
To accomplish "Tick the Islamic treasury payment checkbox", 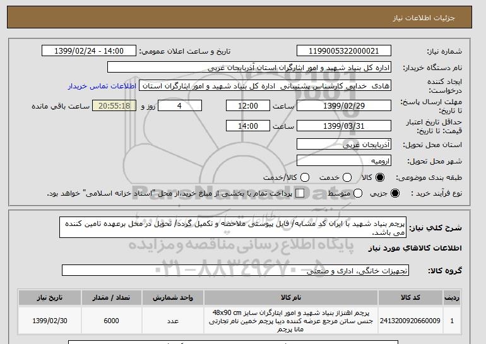I will point(300,193).
